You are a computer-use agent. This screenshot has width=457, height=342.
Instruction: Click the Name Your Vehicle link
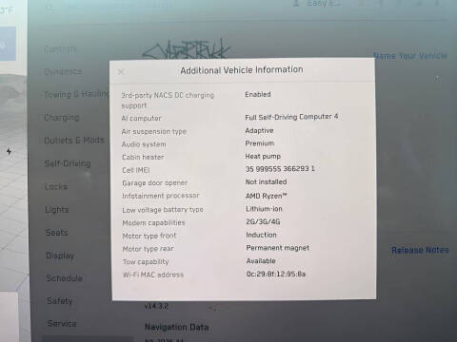[x=410, y=56]
